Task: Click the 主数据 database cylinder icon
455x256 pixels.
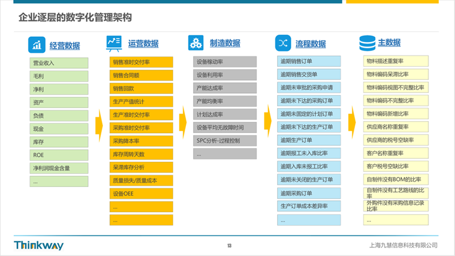Action: 367,43
